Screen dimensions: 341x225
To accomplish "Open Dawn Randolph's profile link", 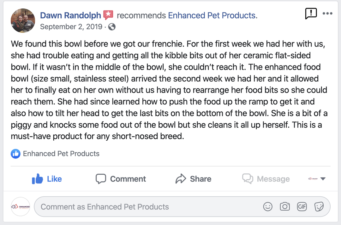I will pos(70,15).
